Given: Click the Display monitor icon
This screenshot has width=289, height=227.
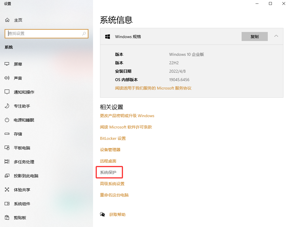Looking at the screenshot, I should click(7, 64).
